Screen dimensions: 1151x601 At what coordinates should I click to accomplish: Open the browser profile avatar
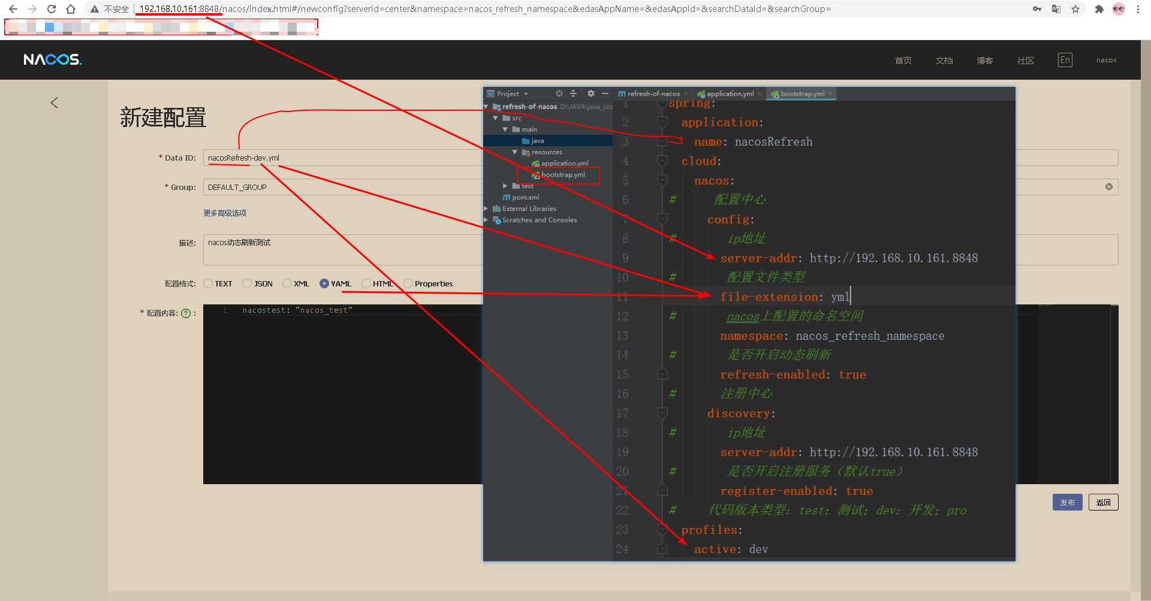click(1119, 9)
